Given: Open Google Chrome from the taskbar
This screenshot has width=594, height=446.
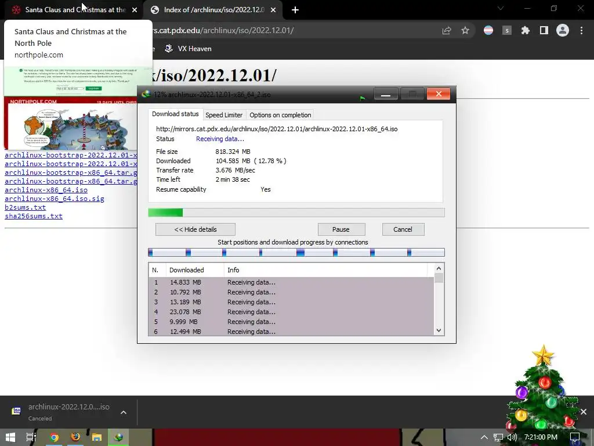Looking at the screenshot, I should click(54, 437).
